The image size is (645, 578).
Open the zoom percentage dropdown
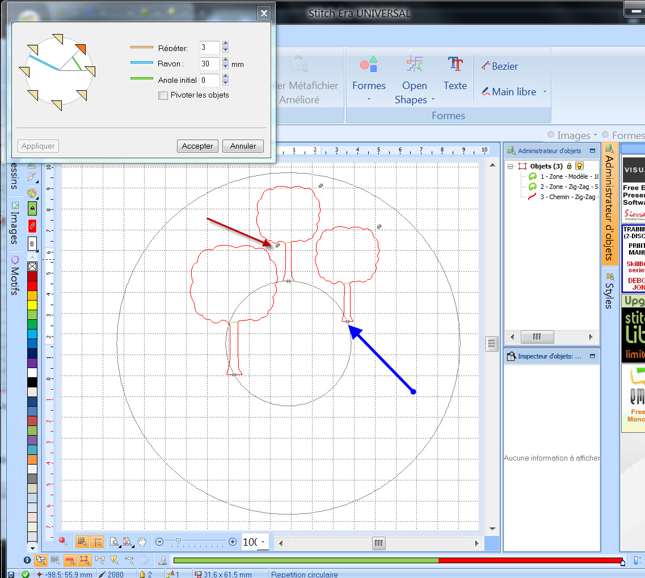[x=263, y=542]
